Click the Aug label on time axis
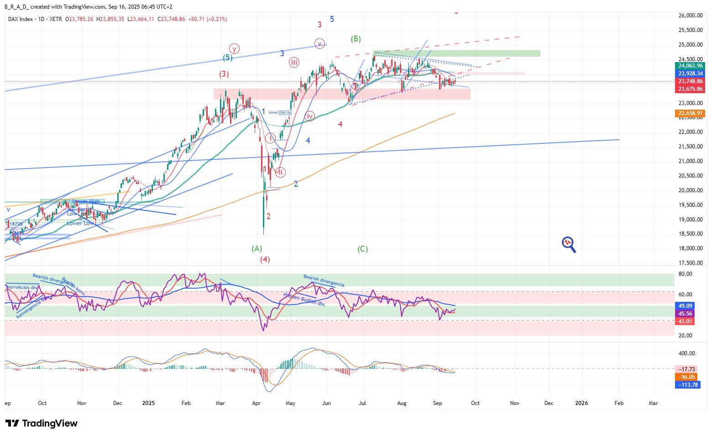 (x=402, y=403)
